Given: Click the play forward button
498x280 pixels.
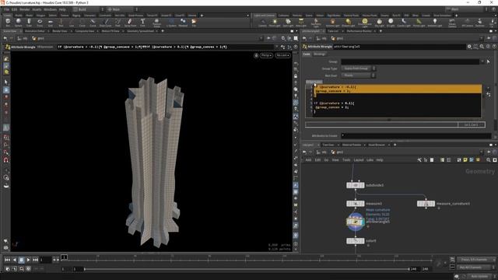Looking at the screenshot, I should [x=28, y=260].
